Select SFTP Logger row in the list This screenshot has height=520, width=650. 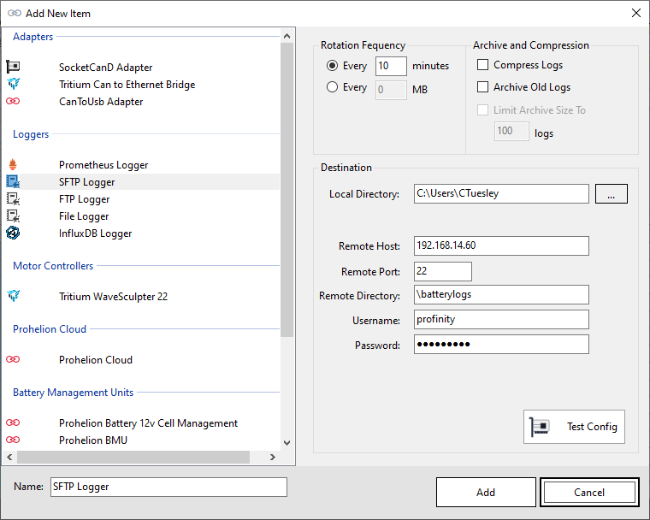(x=141, y=182)
